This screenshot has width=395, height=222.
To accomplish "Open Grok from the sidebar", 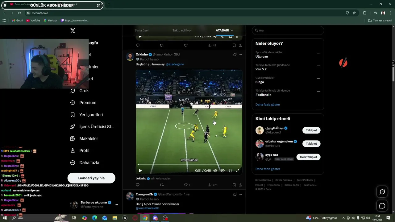I will point(80,91).
